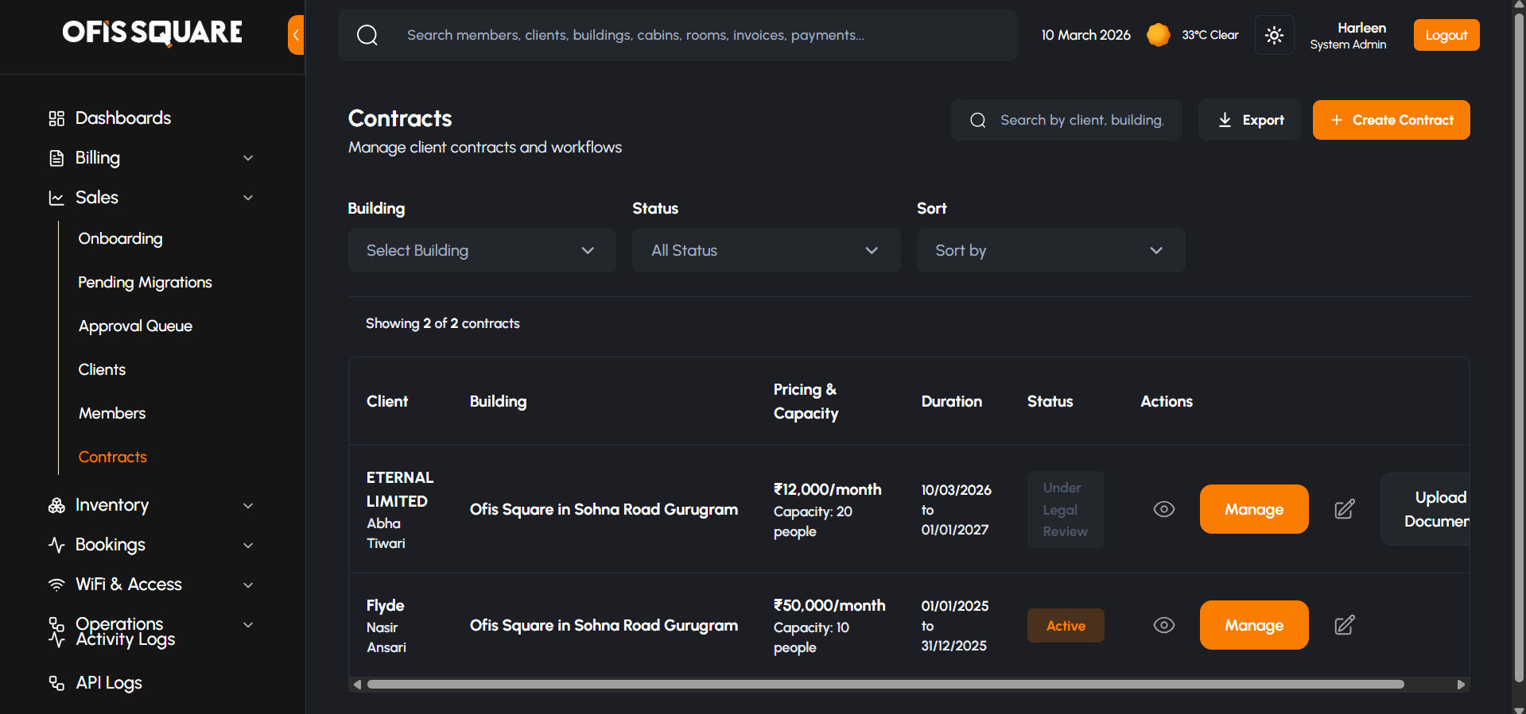1526x714 pixels.
Task: Click the Dashboards grid icon in sidebar
Action: point(56,118)
